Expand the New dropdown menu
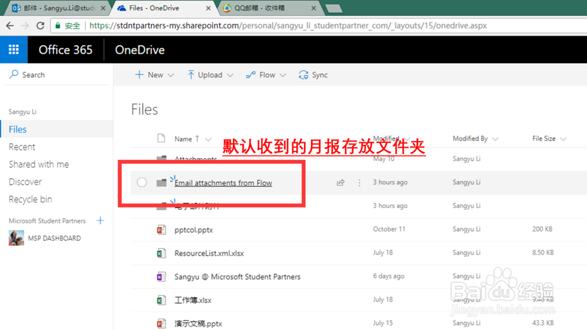 click(171, 75)
